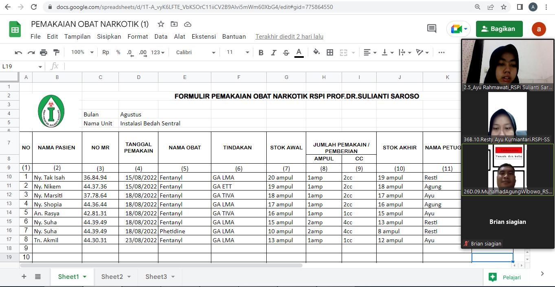Open Calibri font dropdown

point(195,52)
